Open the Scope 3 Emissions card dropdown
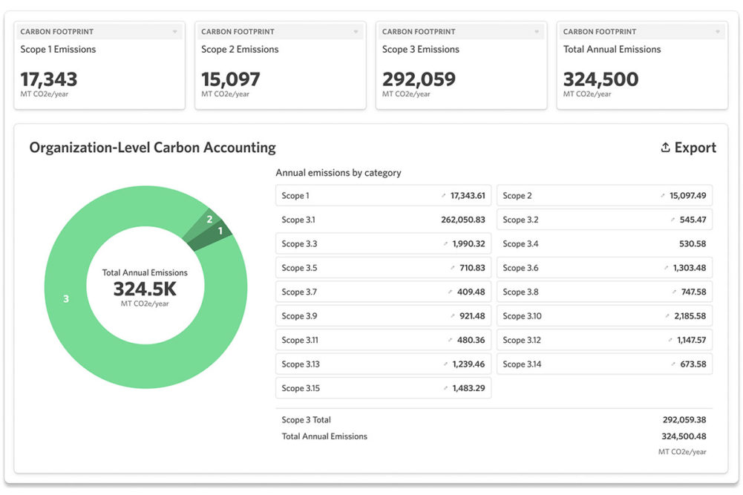The width and height of the screenshot is (743, 495). pyautogui.click(x=537, y=32)
